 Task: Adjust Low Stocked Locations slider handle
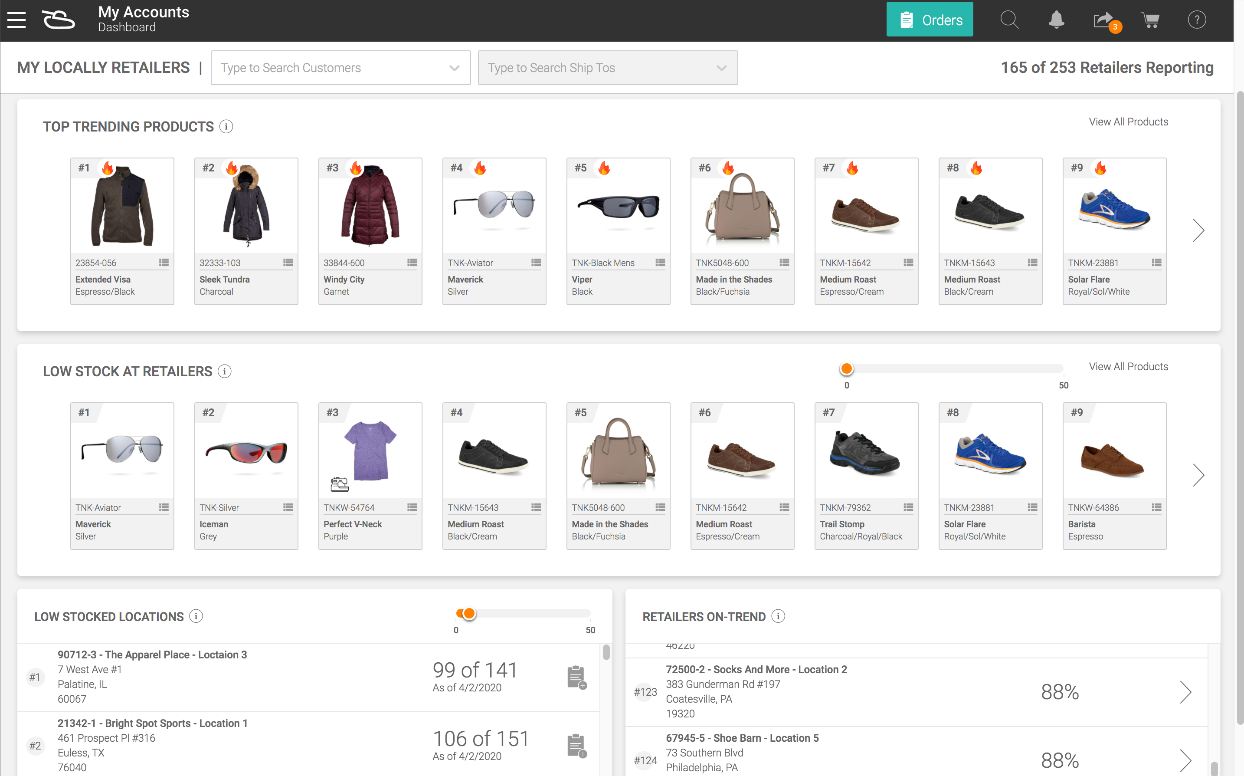click(469, 613)
